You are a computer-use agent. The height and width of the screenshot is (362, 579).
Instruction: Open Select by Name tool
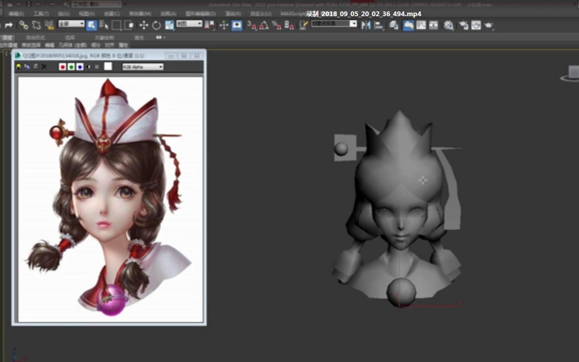pyautogui.click(x=104, y=26)
